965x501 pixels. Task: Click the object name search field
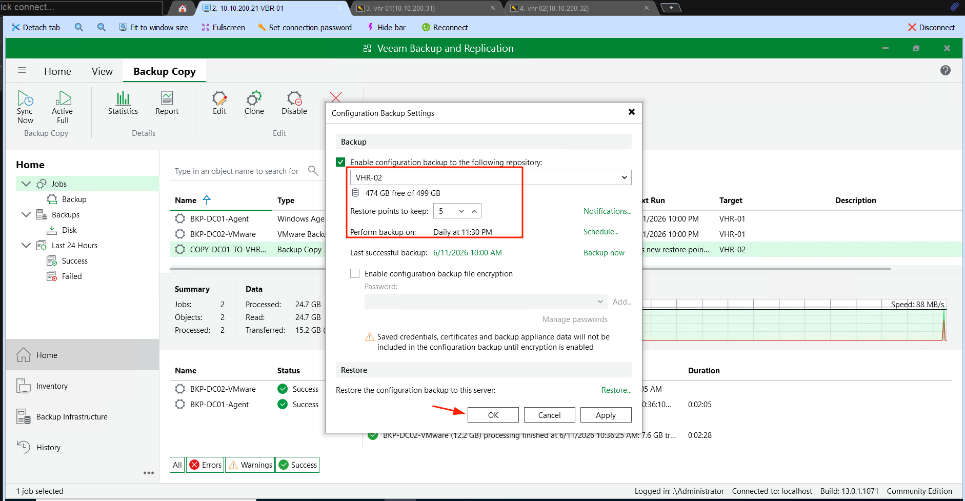tap(237, 171)
